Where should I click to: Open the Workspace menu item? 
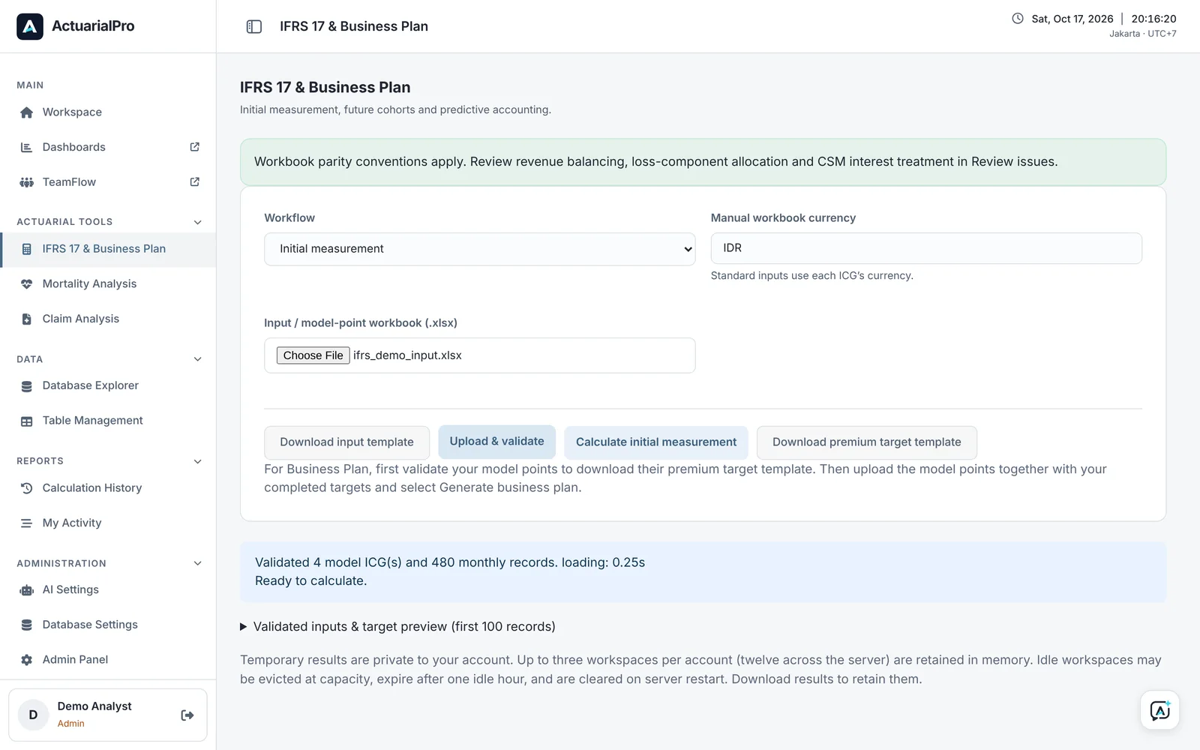pos(109,112)
